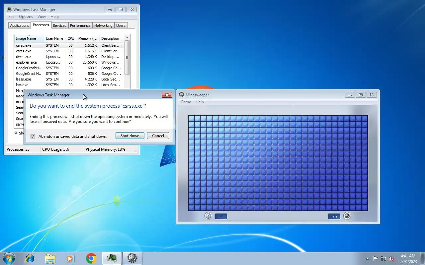The height and width of the screenshot is (265, 425).
Task: Open the Minesweeper Game menu
Action: pyautogui.click(x=186, y=102)
